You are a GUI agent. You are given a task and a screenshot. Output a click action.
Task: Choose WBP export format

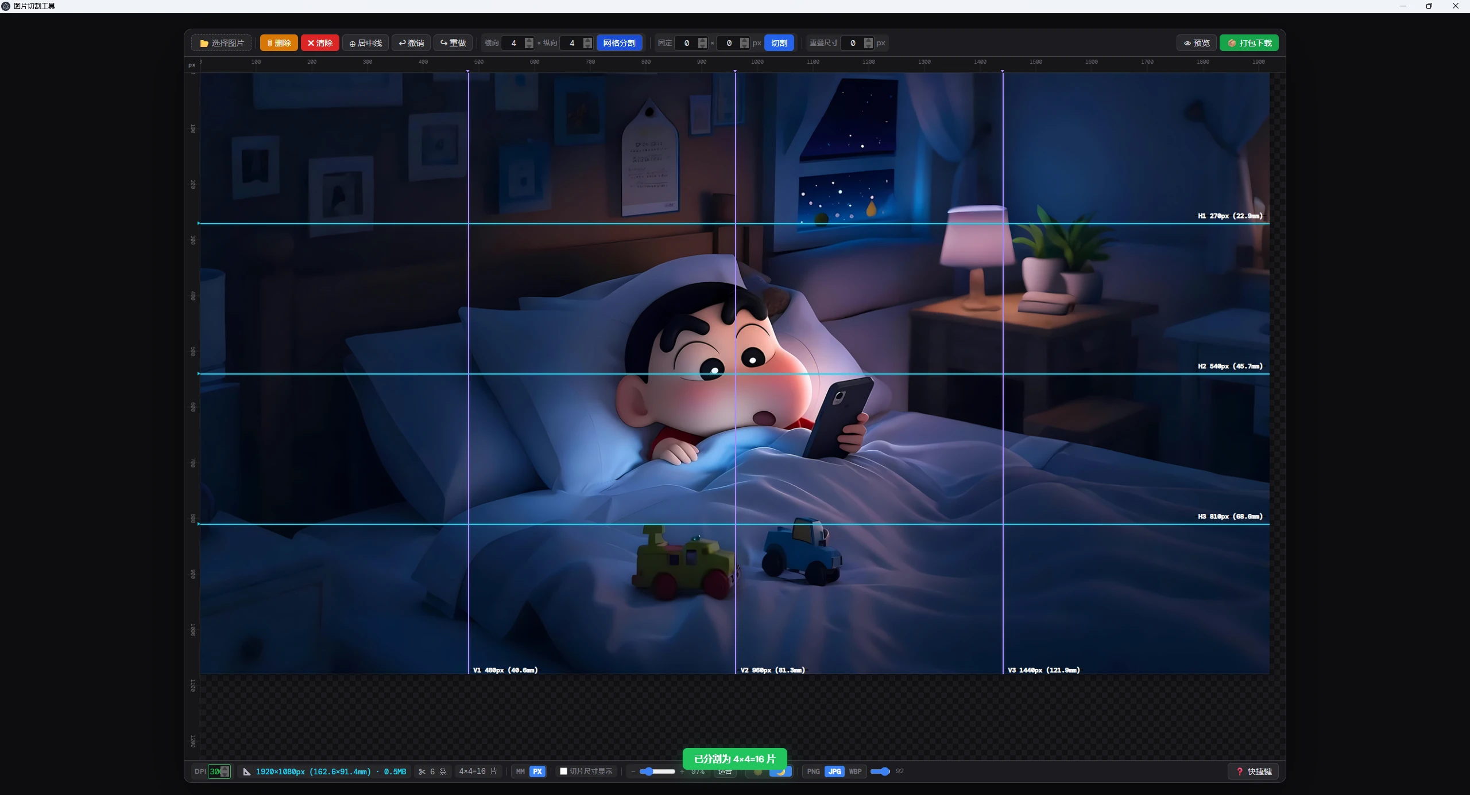[x=855, y=771]
